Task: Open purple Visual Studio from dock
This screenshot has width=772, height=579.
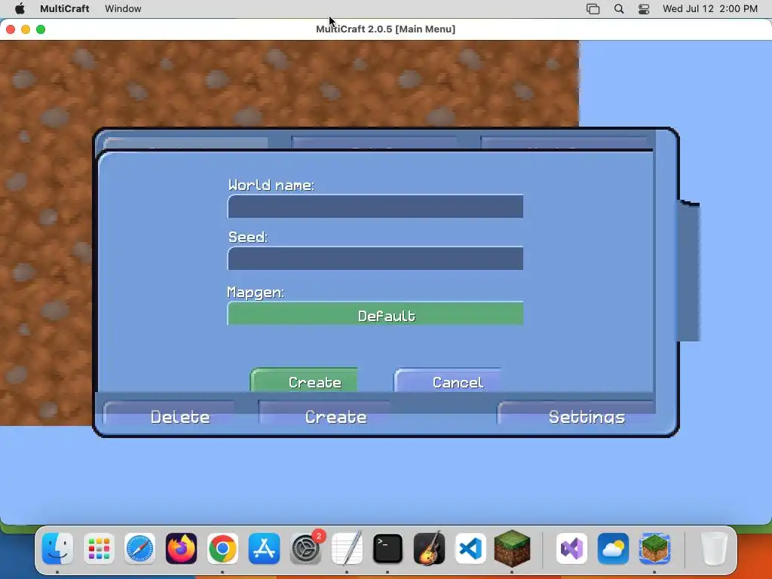Action: click(571, 548)
